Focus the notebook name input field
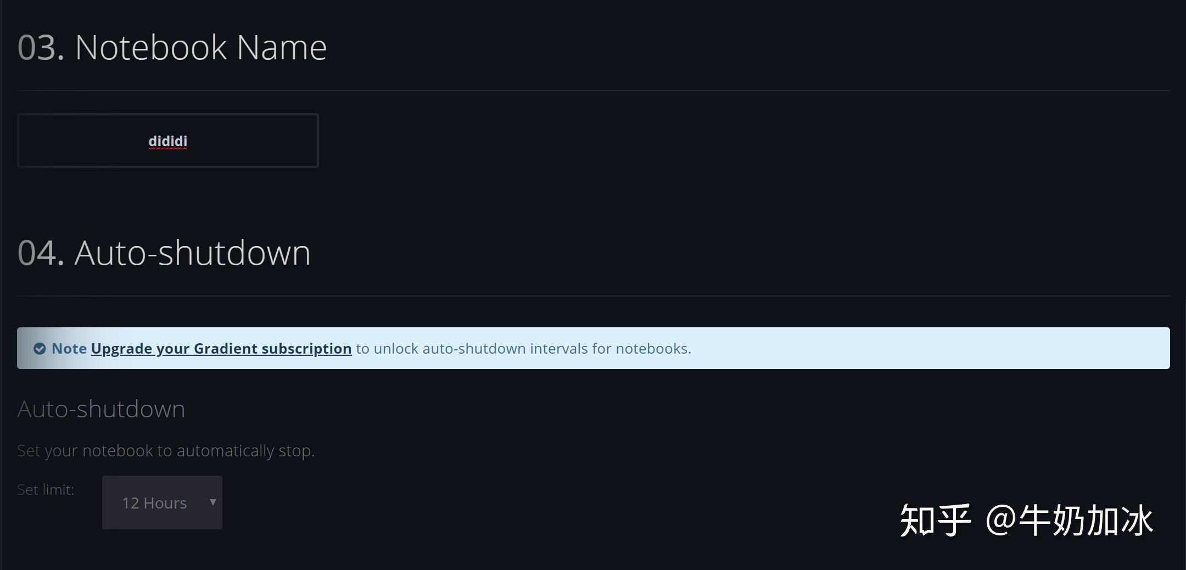This screenshot has height=570, width=1186. (247, 141)
